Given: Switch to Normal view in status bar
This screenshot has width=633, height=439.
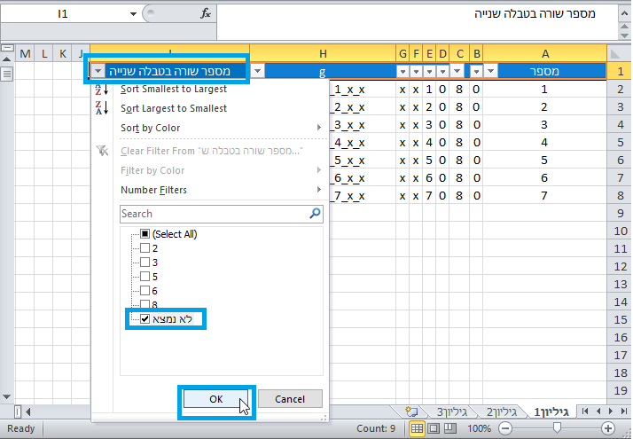Looking at the screenshot, I should [417, 428].
